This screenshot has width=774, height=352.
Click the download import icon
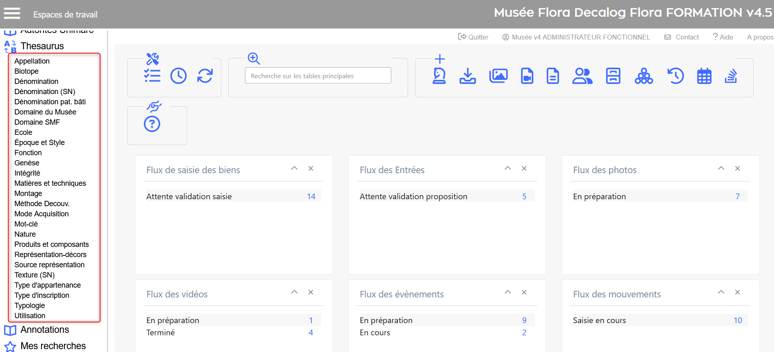click(x=467, y=76)
